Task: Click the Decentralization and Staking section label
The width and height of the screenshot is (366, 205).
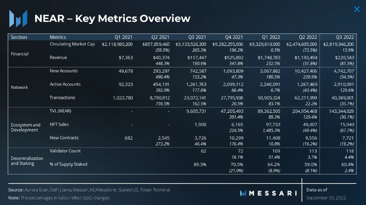Action: (27, 161)
